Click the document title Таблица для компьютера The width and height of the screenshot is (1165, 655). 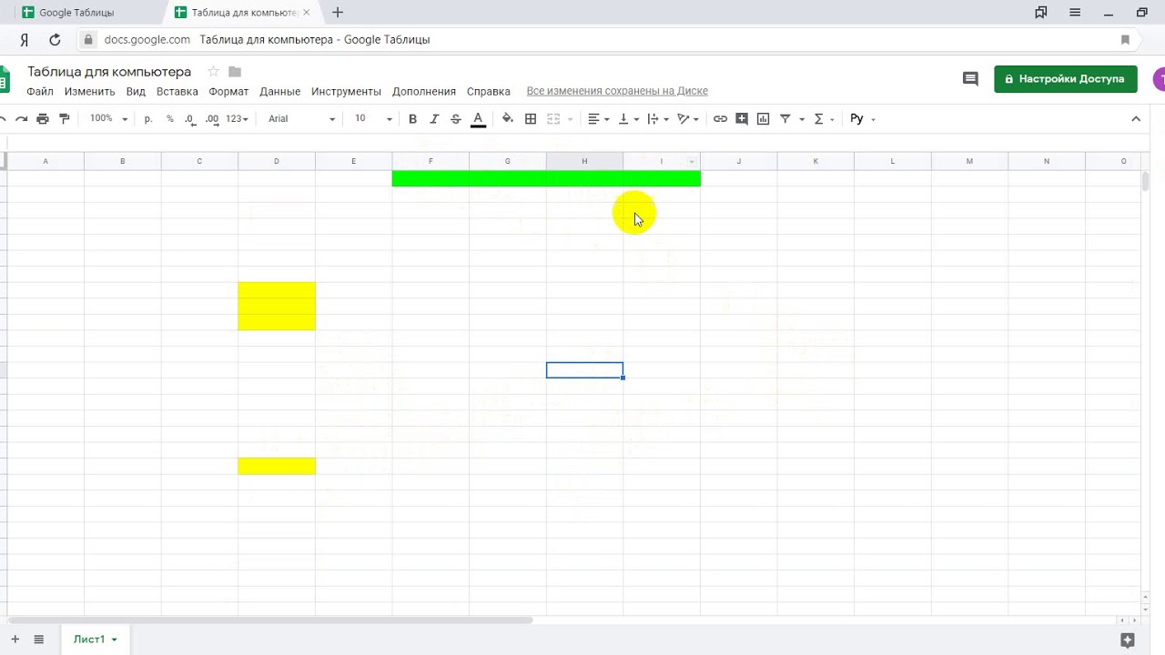coord(109,72)
